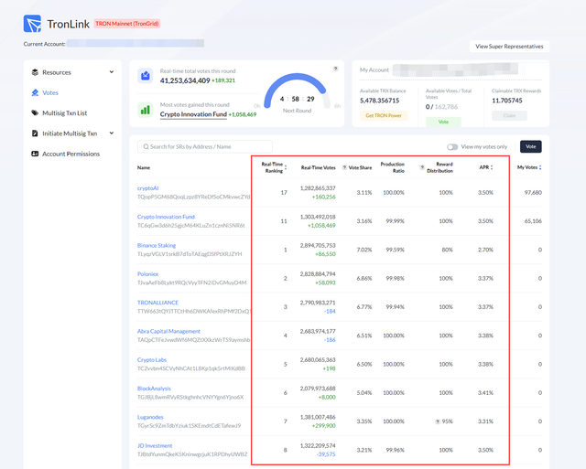586x469 pixels.
Task: Click the dark Vote button above table
Action: pyautogui.click(x=531, y=146)
